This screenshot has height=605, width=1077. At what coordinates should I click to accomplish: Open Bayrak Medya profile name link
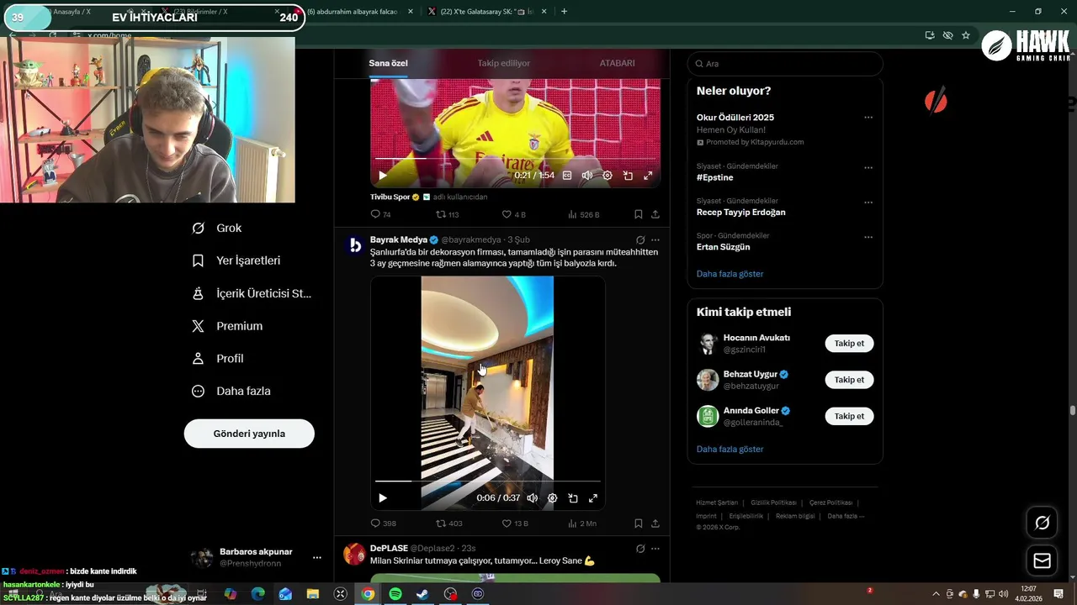[399, 239]
